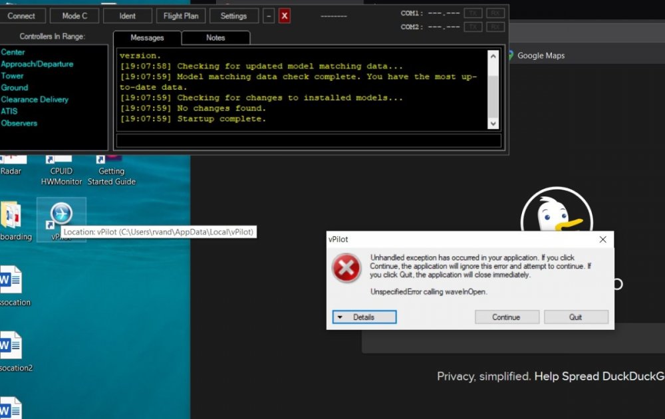Image resolution: width=665 pixels, height=419 pixels.
Task: Toggle the Ident squawk button
Action: (127, 15)
